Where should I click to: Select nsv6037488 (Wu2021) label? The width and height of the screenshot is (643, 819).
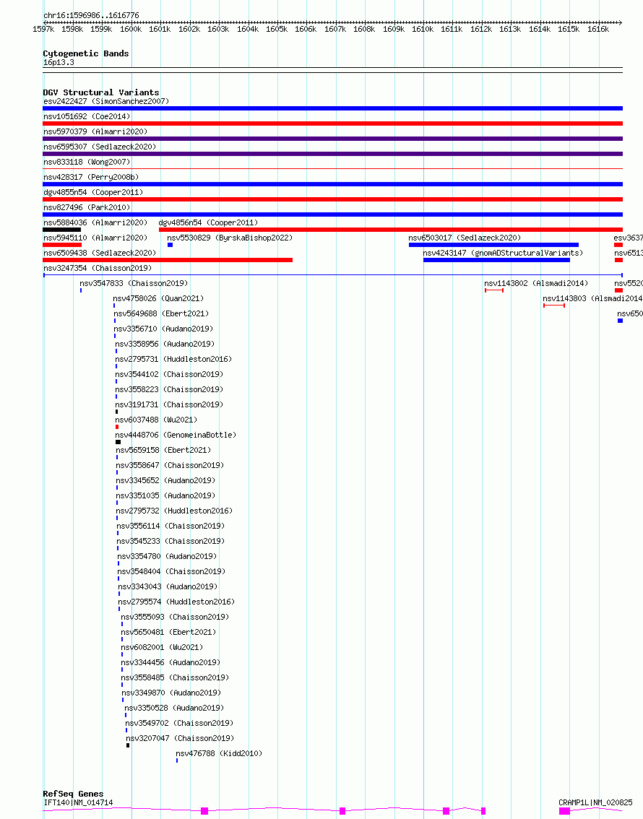pyautogui.click(x=156, y=420)
